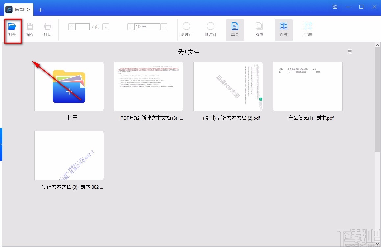Open 产品信息(1) - 副本.pdf from recent files
The height and width of the screenshot is (247, 381).
point(307,86)
